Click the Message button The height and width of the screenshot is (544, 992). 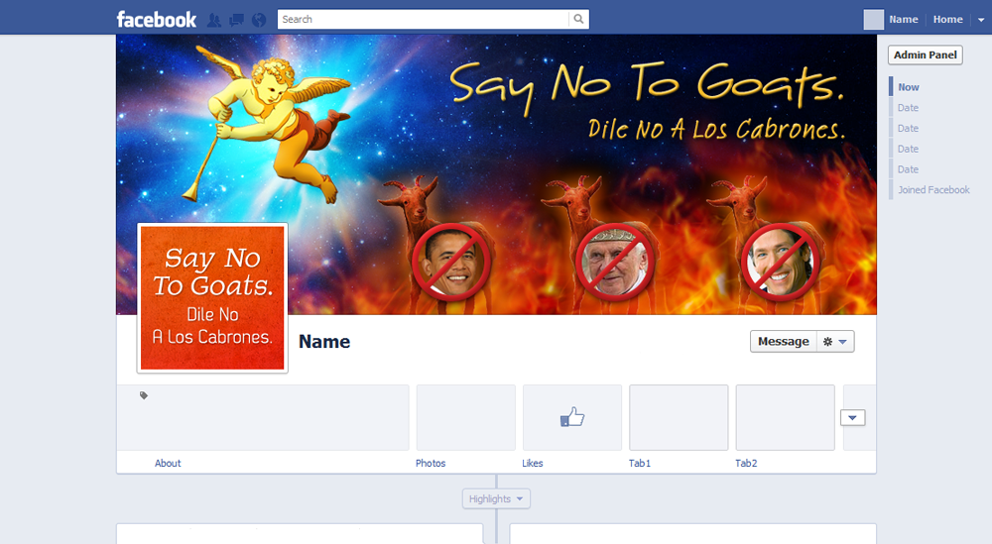click(784, 341)
